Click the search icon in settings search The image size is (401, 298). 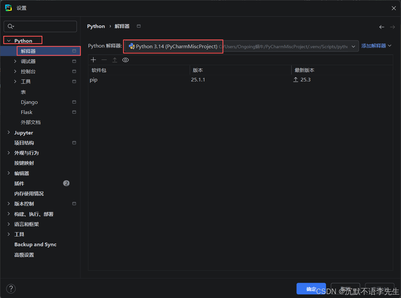click(x=11, y=26)
